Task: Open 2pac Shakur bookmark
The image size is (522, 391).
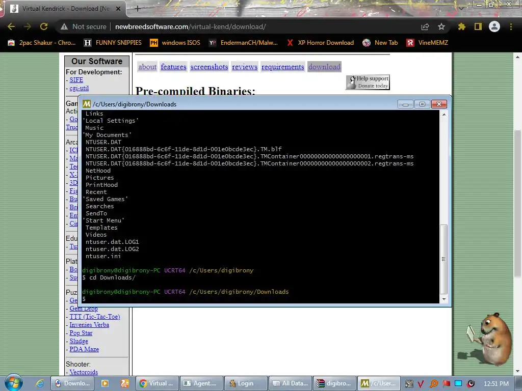Action: 42,43
